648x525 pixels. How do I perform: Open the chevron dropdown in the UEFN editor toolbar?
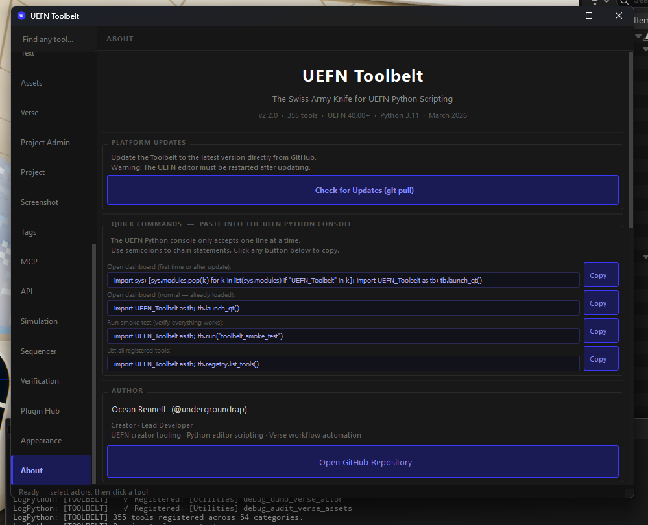[x=607, y=3]
